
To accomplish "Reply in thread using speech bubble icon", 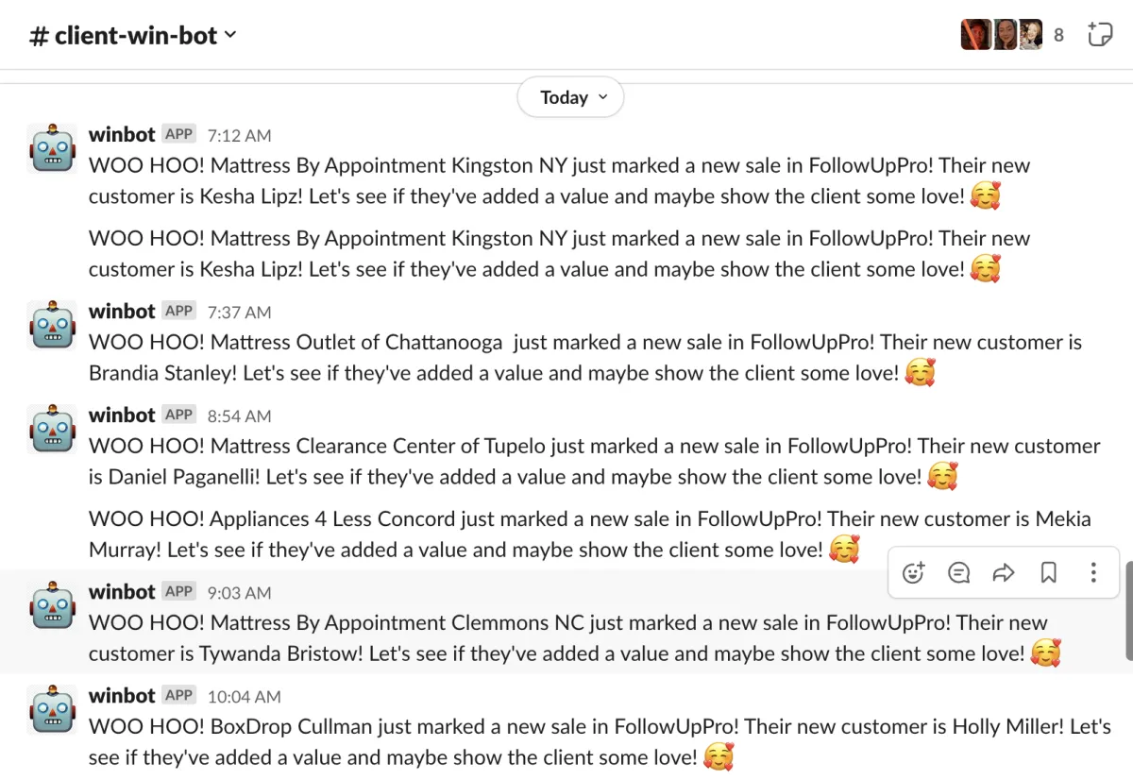I will click(958, 572).
